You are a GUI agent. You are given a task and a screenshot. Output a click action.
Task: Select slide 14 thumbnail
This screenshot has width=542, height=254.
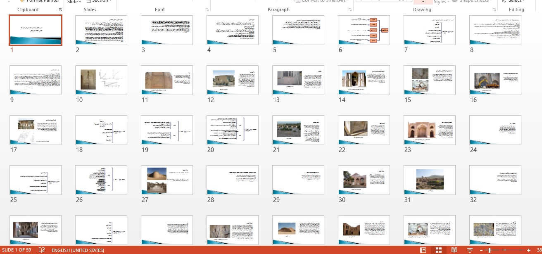(x=364, y=80)
